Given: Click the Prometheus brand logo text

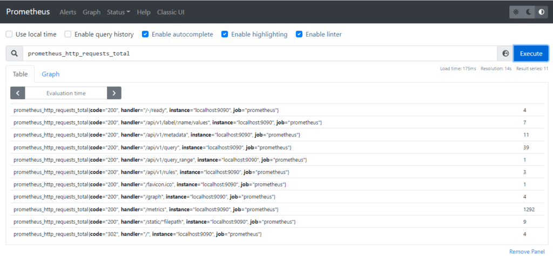Looking at the screenshot, I should (28, 12).
